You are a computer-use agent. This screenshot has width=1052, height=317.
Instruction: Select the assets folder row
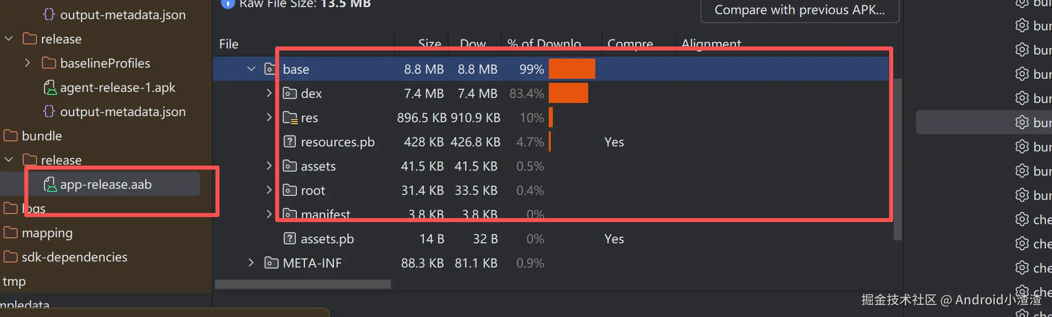pyautogui.click(x=318, y=166)
